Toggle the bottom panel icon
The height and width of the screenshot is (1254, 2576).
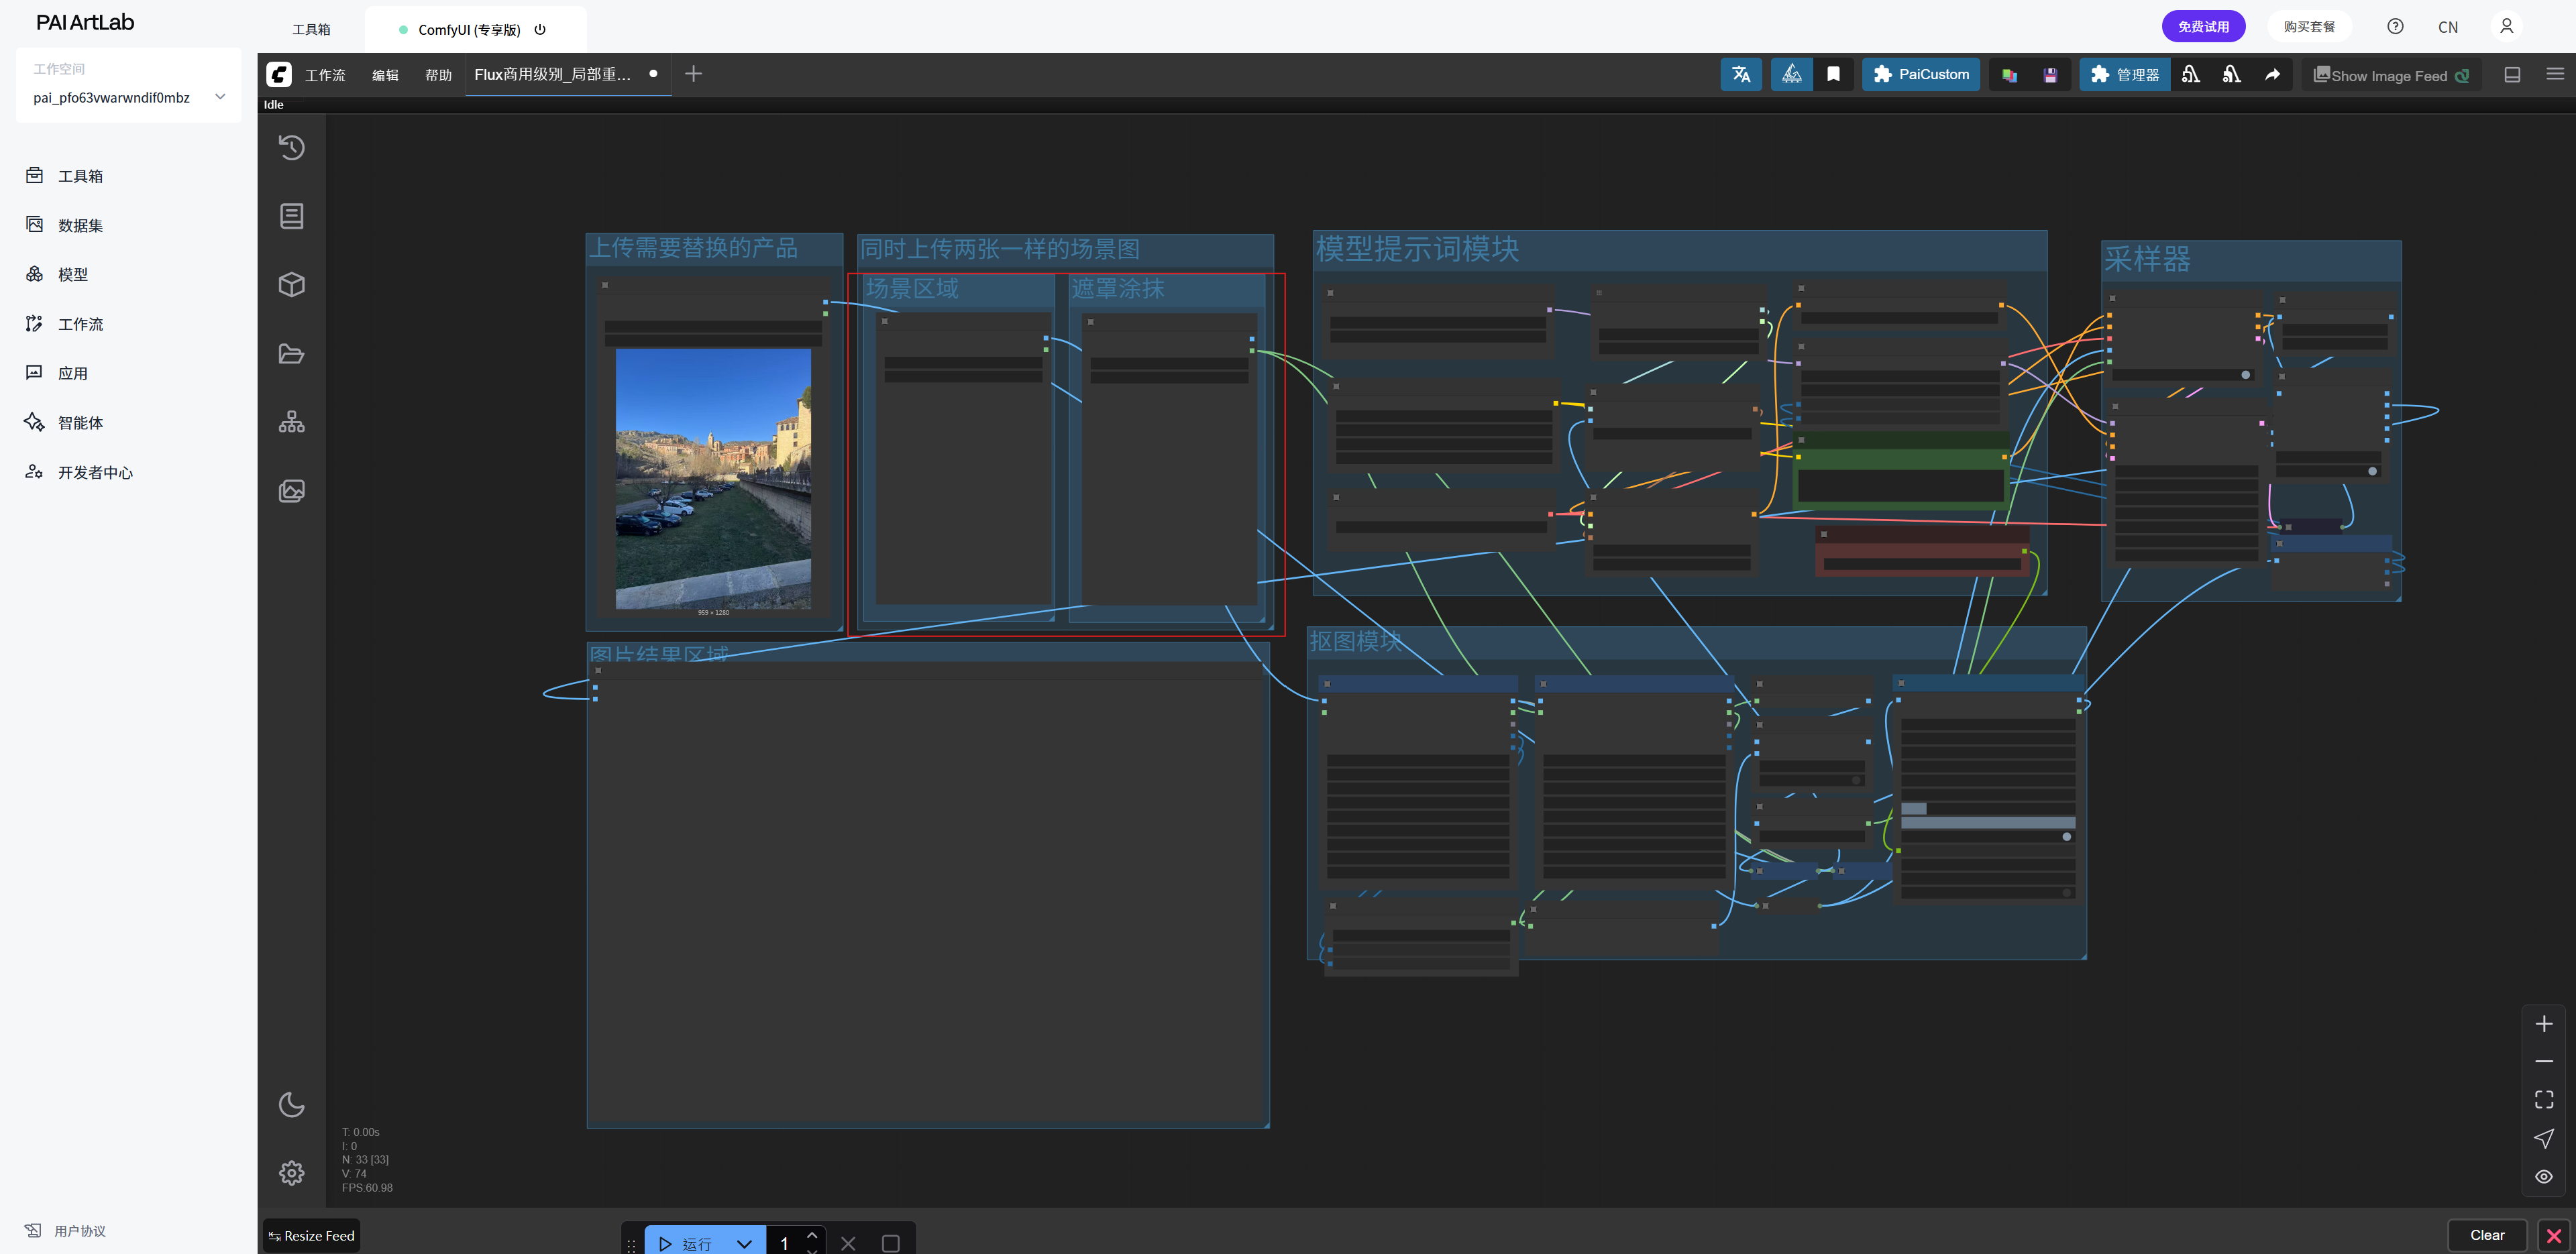(x=2512, y=75)
